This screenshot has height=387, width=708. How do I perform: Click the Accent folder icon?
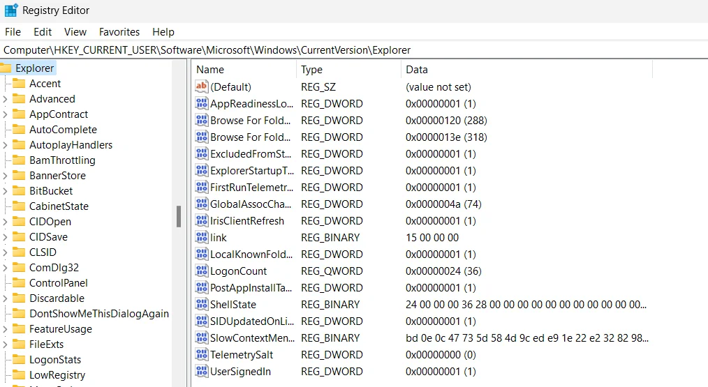click(x=19, y=84)
